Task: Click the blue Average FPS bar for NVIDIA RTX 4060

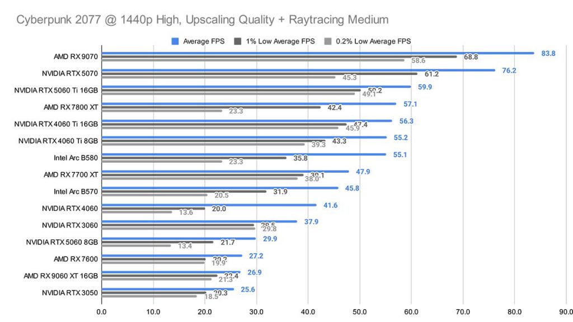Action: tap(209, 205)
